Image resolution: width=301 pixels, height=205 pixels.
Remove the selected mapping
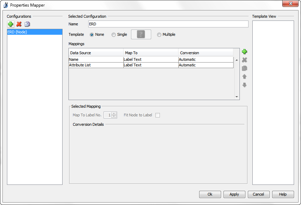244,60
